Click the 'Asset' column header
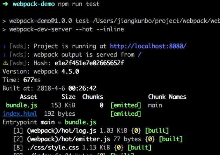220x155 pixels. (x=29, y=97)
